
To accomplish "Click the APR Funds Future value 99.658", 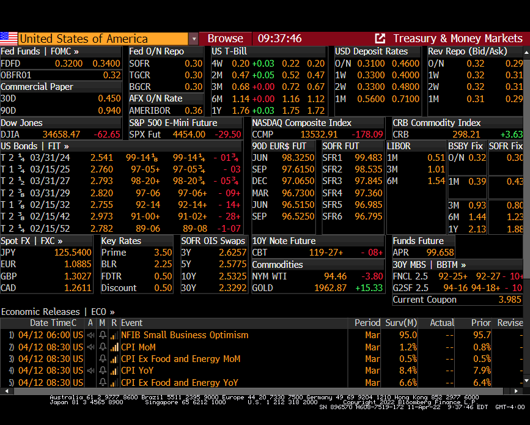I will [x=440, y=252].
